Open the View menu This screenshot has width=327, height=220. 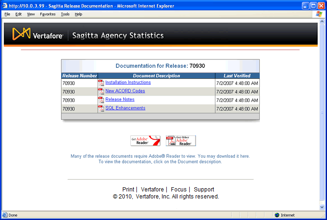click(x=31, y=14)
